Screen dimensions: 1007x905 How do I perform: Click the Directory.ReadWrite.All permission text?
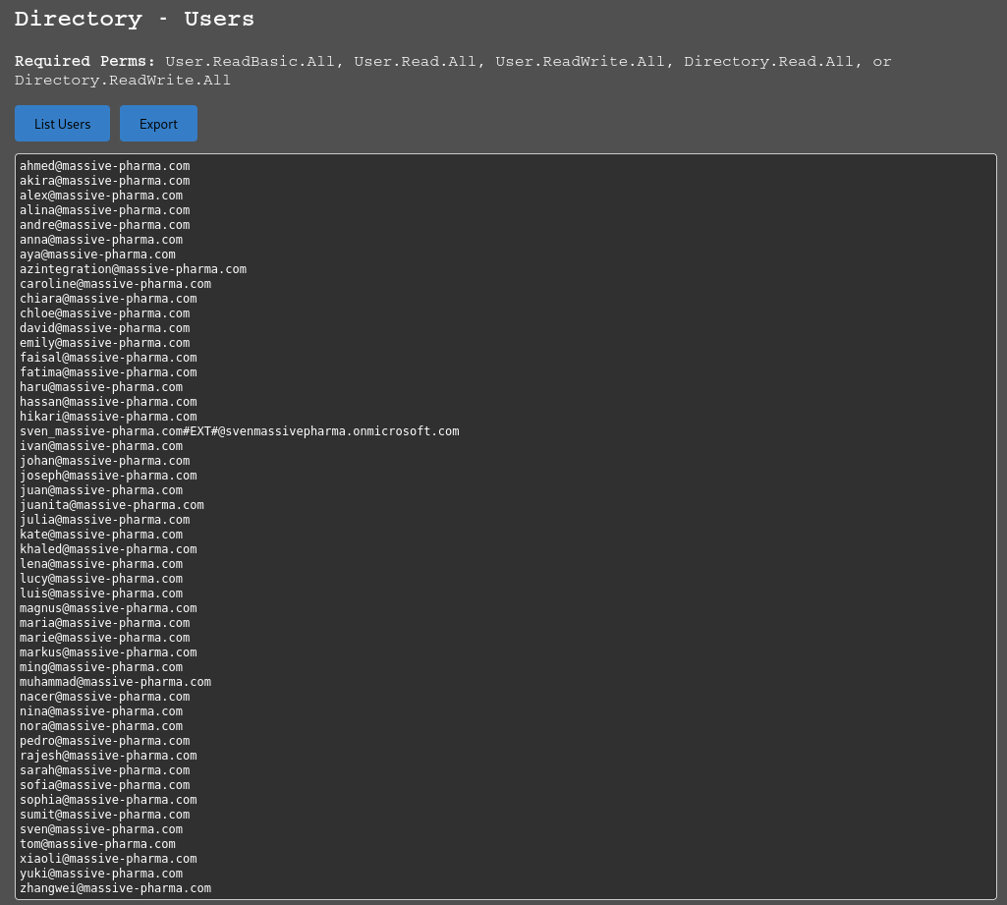[123, 81]
